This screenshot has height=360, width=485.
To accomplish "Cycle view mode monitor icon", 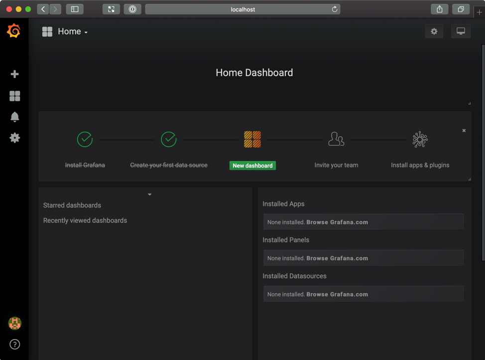I will coord(461,31).
